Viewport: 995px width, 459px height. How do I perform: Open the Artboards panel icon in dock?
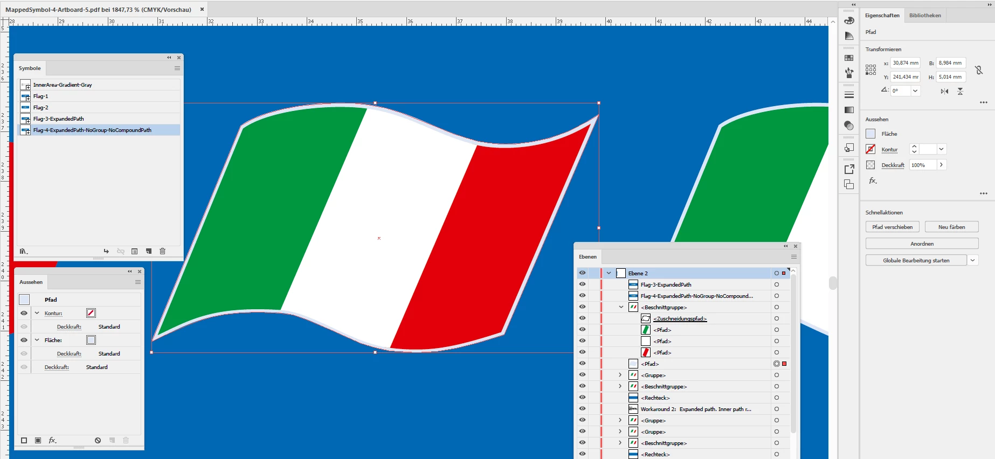849,184
